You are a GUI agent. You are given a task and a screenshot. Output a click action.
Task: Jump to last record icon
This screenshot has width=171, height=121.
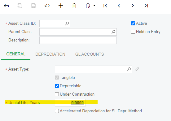pos(146,6)
